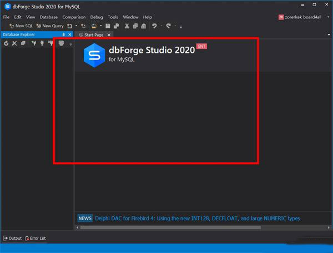Expand the Open file dropdown arrow
Image resolution: width=333 pixels, height=253 pixels.
pyautogui.click(x=101, y=26)
